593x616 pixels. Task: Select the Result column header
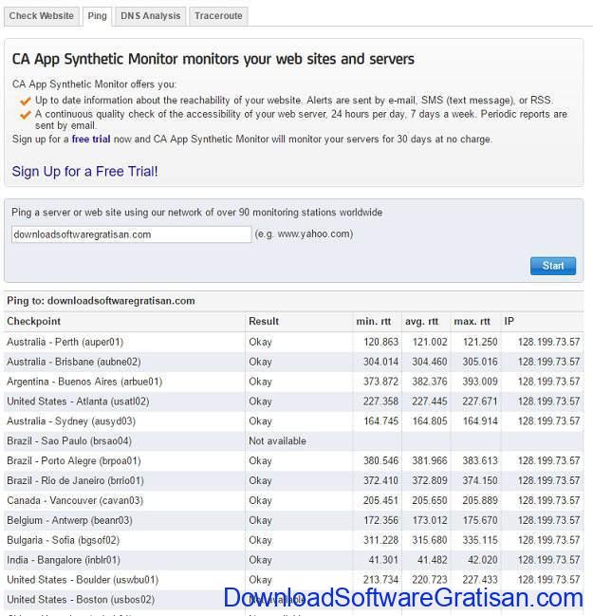coord(264,322)
